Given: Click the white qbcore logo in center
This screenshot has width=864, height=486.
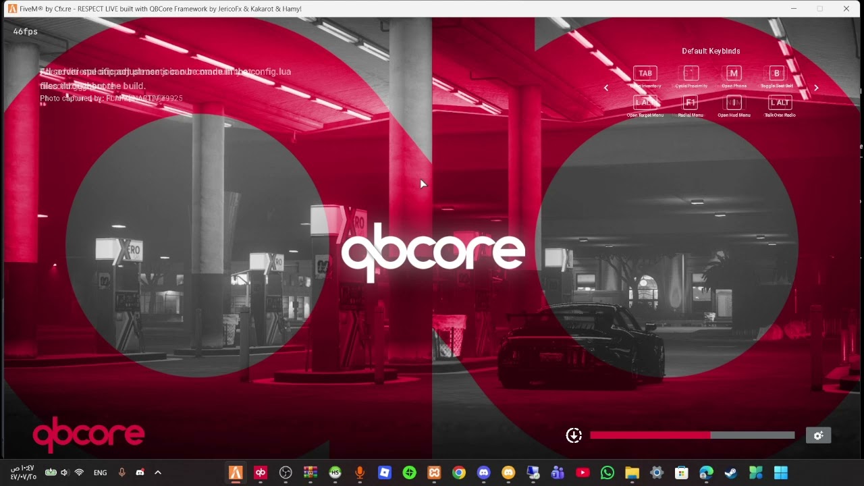Looking at the screenshot, I should [433, 252].
